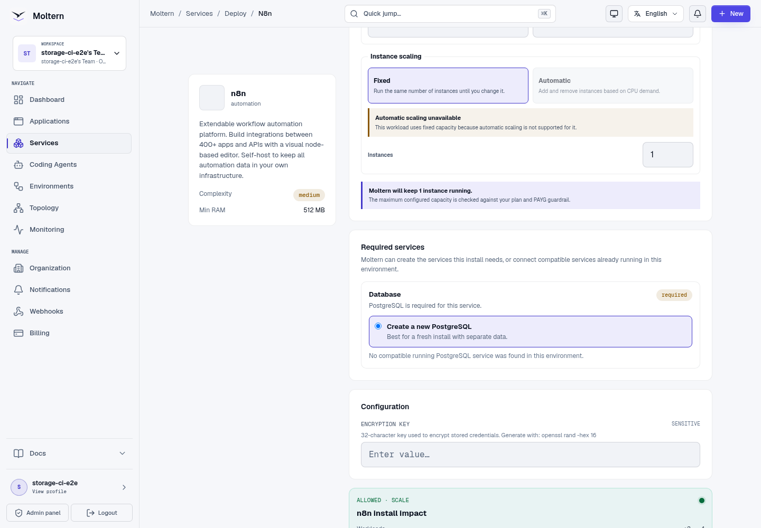Click the 512 MB Min RAM value

(x=314, y=210)
